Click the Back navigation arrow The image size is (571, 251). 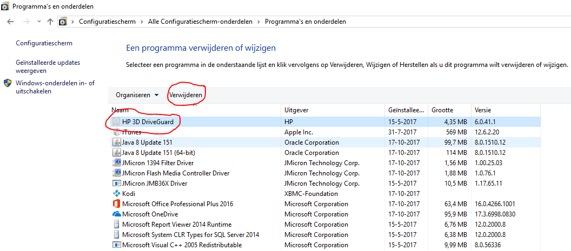[10, 22]
